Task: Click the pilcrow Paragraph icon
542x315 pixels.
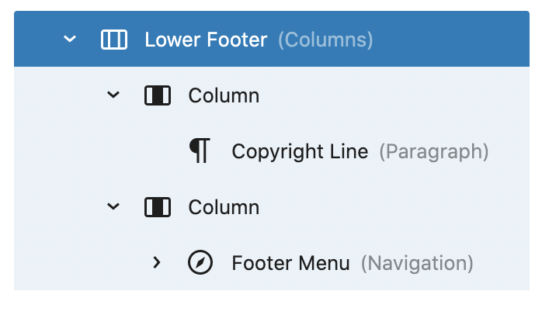Action: click(x=200, y=151)
